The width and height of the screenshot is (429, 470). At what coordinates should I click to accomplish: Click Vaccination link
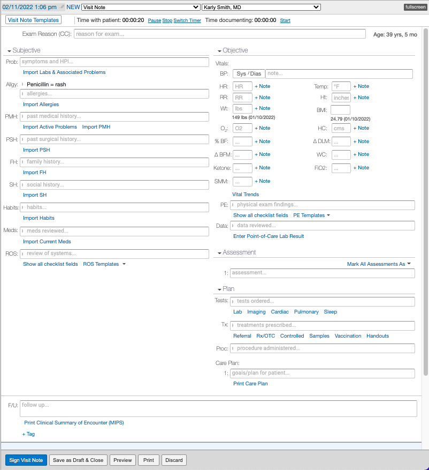[348, 336]
